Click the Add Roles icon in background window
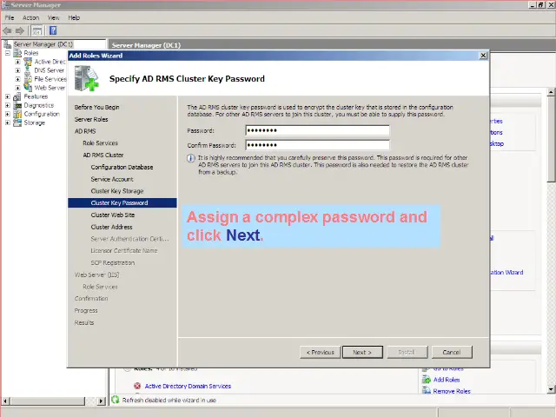The width and height of the screenshot is (556, 417). point(427,380)
